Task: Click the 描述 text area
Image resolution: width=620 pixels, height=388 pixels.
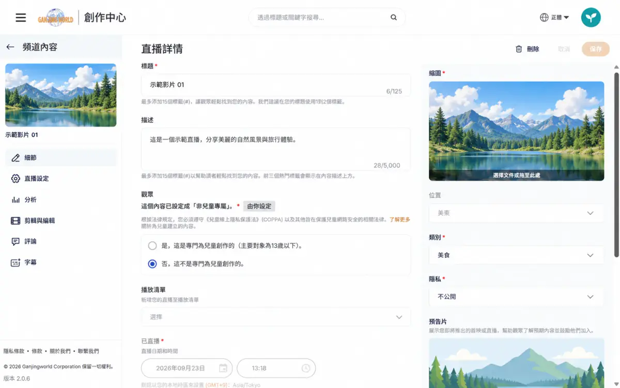Action: 276,150
